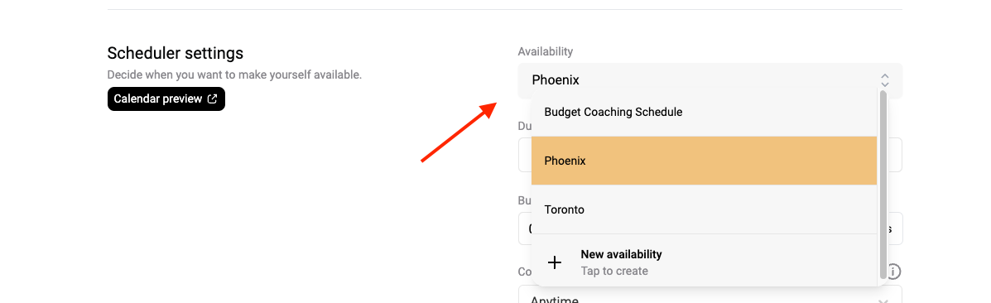Open the Calendar preview button
The height and width of the screenshot is (303, 991).
[x=166, y=99]
